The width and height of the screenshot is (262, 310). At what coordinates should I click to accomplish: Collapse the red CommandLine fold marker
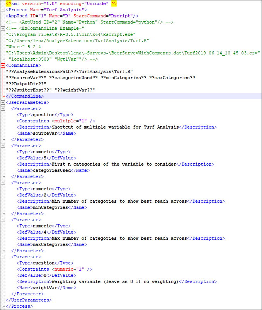click(x=3, y=66)
